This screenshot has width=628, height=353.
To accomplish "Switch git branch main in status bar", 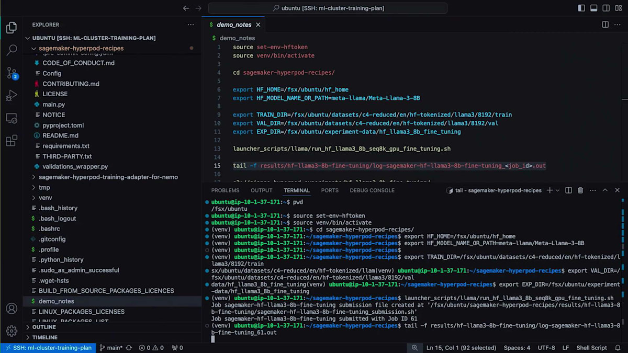I will (111, 348).
